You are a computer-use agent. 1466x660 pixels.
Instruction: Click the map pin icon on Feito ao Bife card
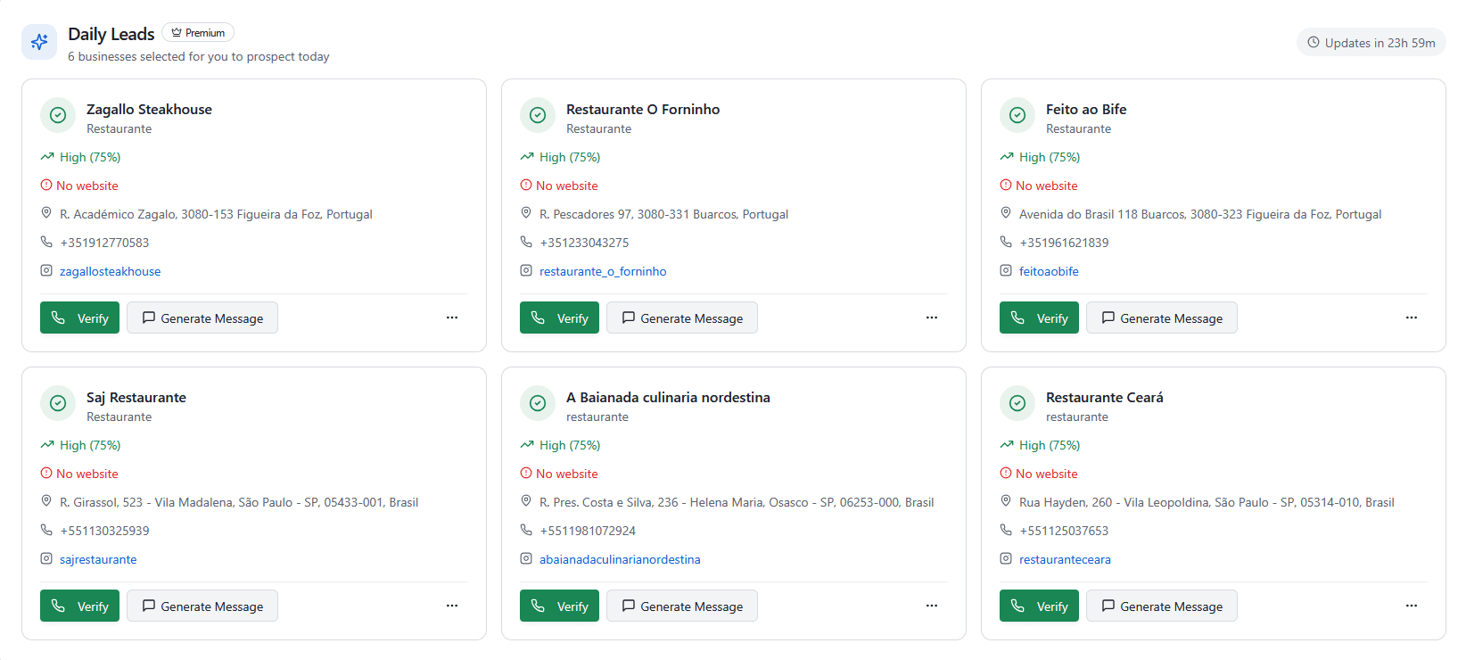click(x=1006, y=213)
